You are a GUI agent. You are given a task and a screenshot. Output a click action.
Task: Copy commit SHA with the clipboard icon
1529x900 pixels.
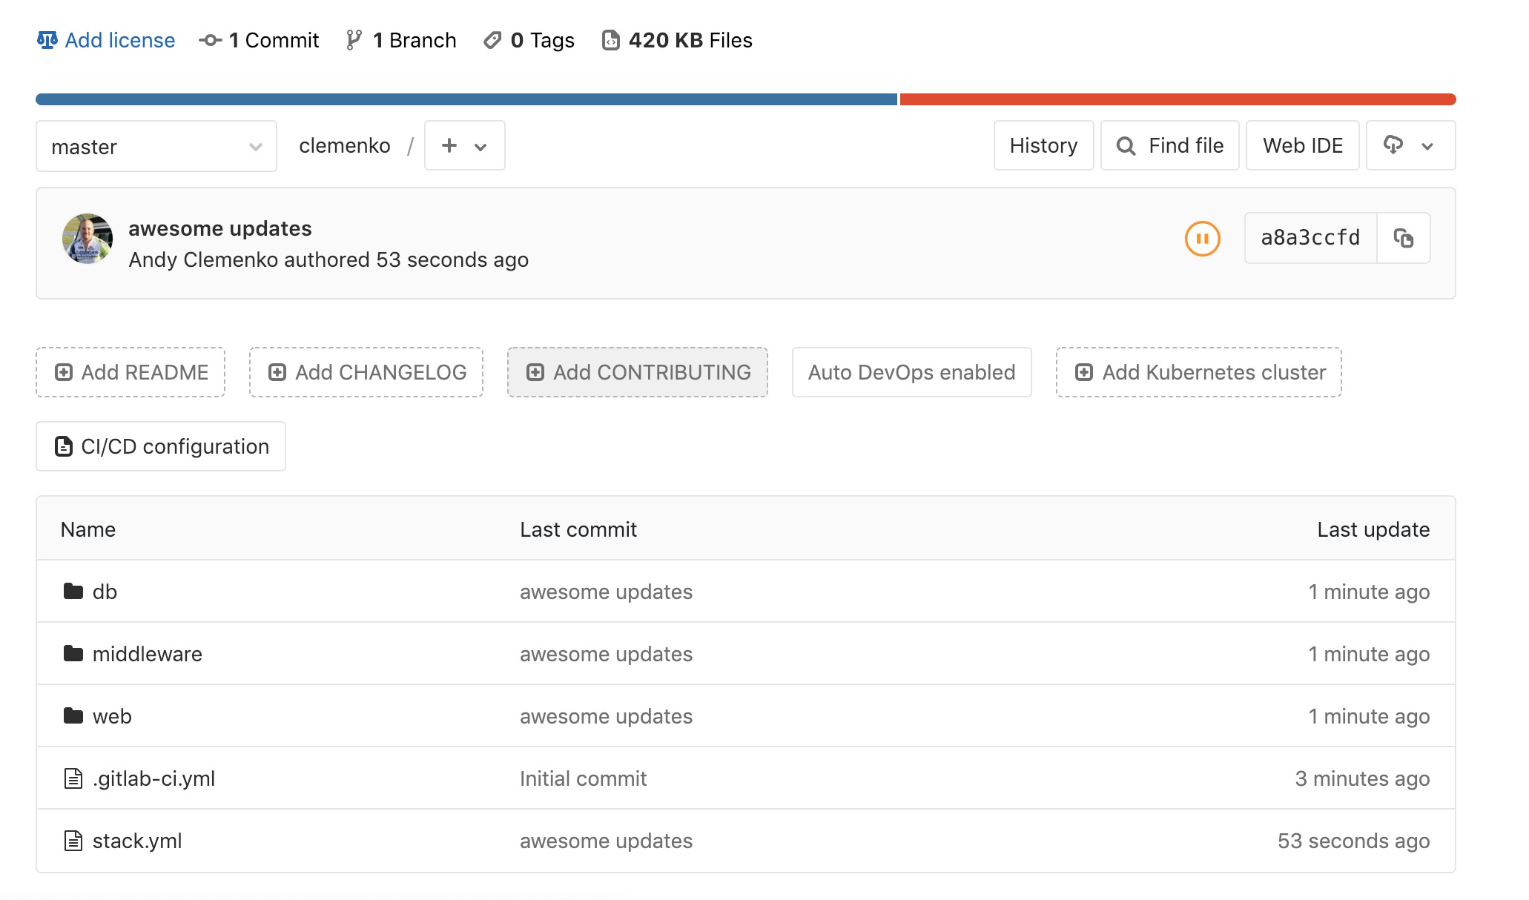[1403, 238]
